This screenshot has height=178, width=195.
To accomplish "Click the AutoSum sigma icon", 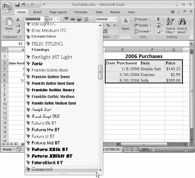I will pos(158,19).
